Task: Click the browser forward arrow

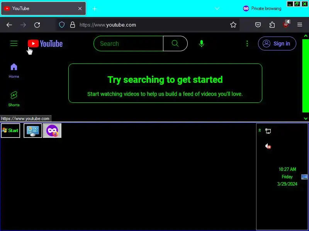Action: point(23,25)
